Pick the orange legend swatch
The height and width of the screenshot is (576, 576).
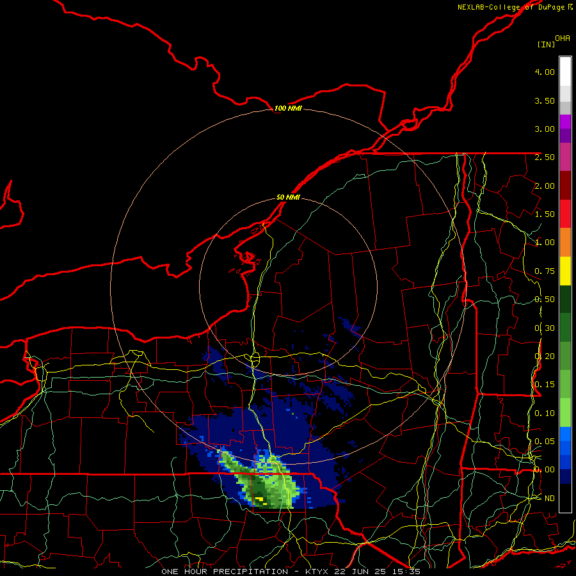(565, 243)
